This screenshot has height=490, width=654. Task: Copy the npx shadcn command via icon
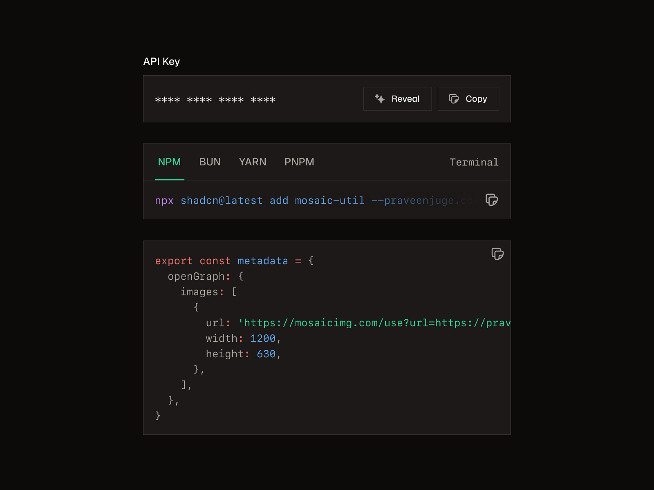492,200
